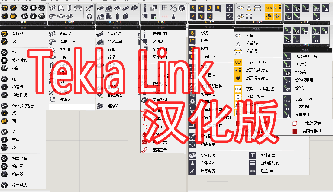Viewport: 333px width, 192px height.
Task: Select the 多段线 polyline icon in the dropdown list
Action: click(4, 34)
